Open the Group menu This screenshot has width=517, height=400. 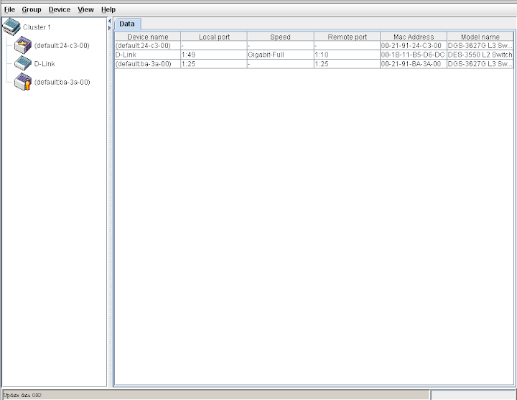point(32,10)
